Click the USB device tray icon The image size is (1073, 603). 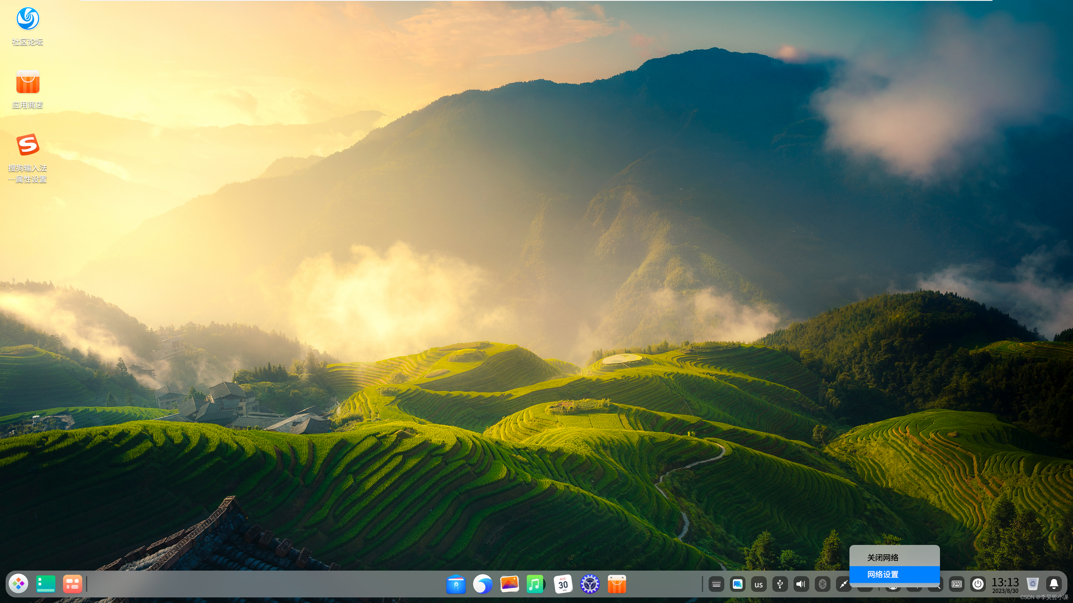click(780, 584)
